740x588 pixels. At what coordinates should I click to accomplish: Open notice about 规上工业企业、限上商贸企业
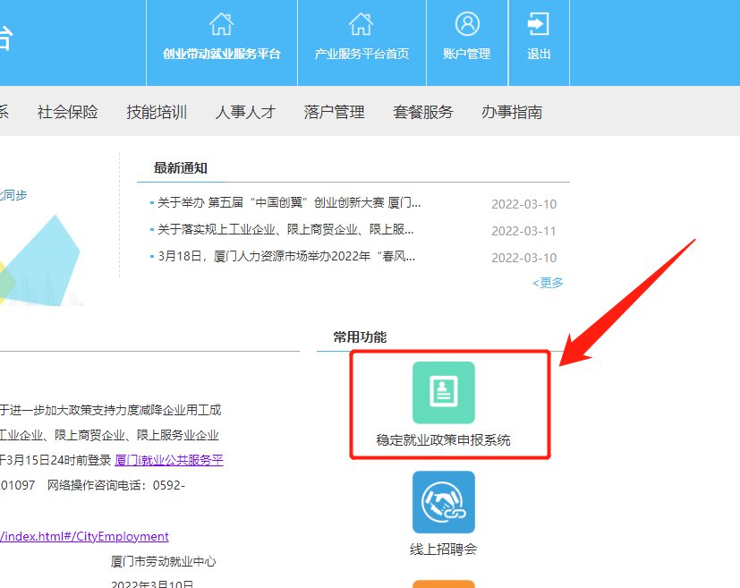(x=288, y=230)
